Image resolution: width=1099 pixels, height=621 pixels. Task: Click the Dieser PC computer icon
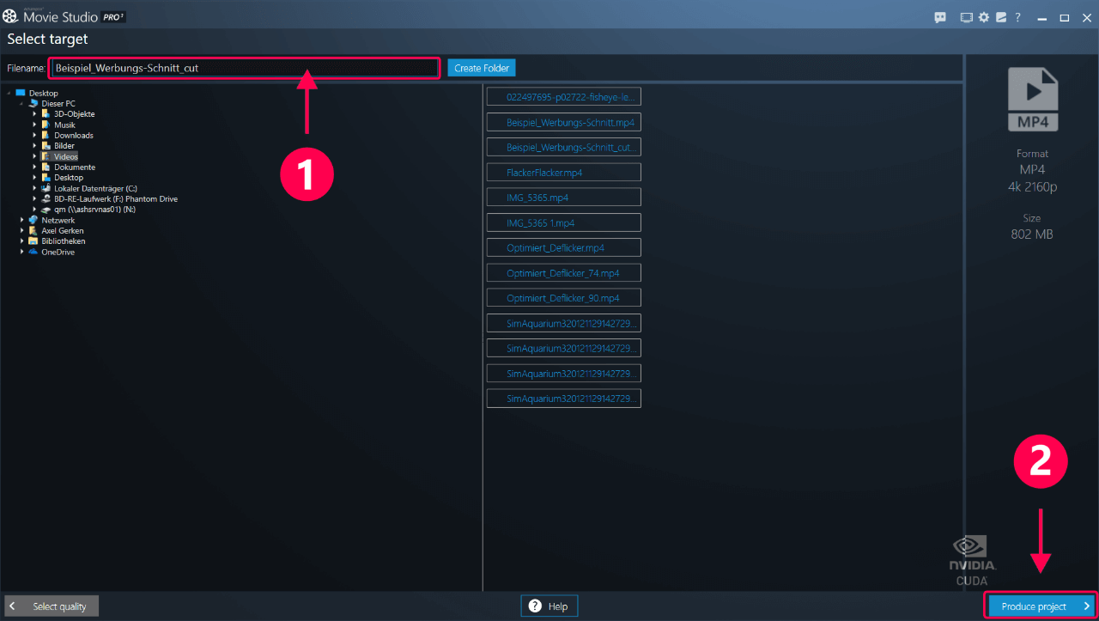(x=33, y=103)
